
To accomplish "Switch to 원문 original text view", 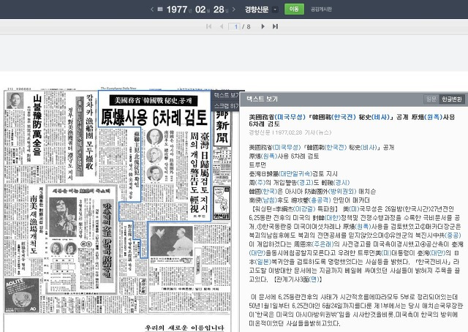I will (431, 99).
